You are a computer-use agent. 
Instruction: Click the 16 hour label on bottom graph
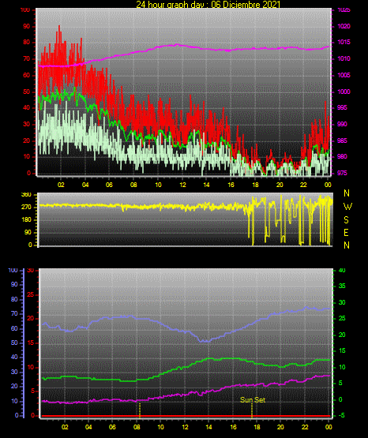tap(233, 427)
